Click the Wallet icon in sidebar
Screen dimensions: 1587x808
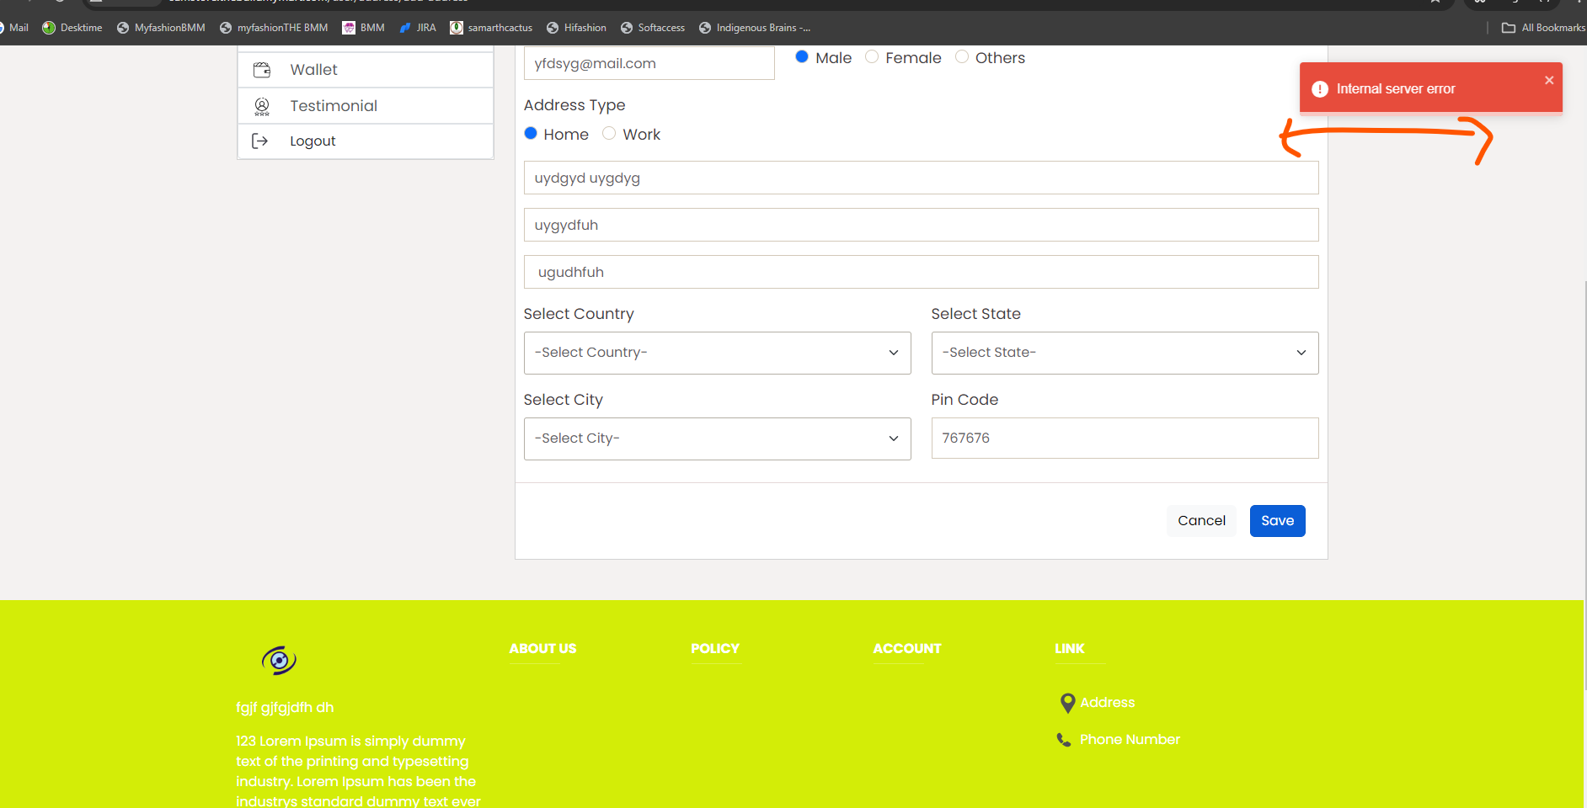point(262,70)
